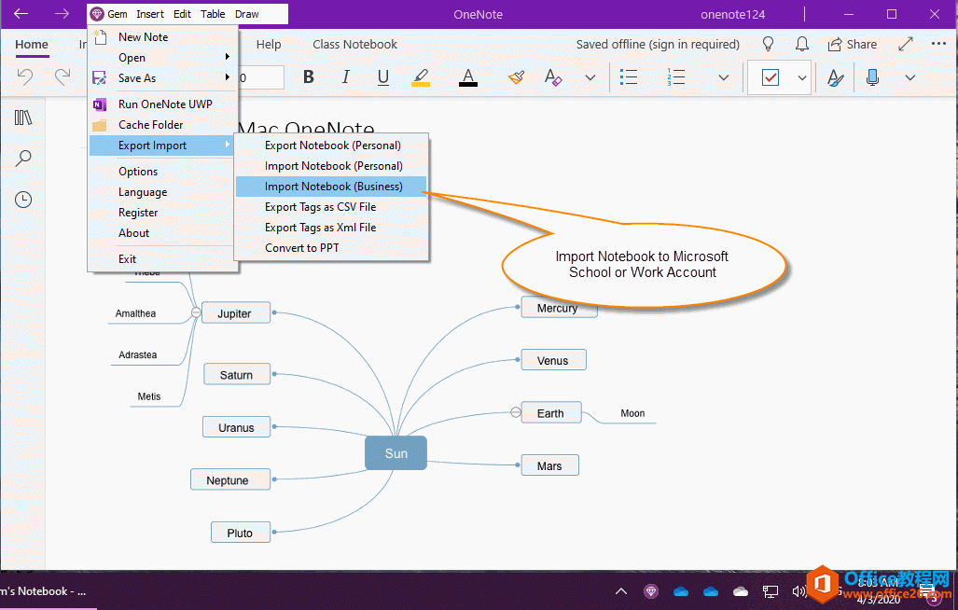
Task: Toggle bulleted list formatting
Action: coord(629,77)
